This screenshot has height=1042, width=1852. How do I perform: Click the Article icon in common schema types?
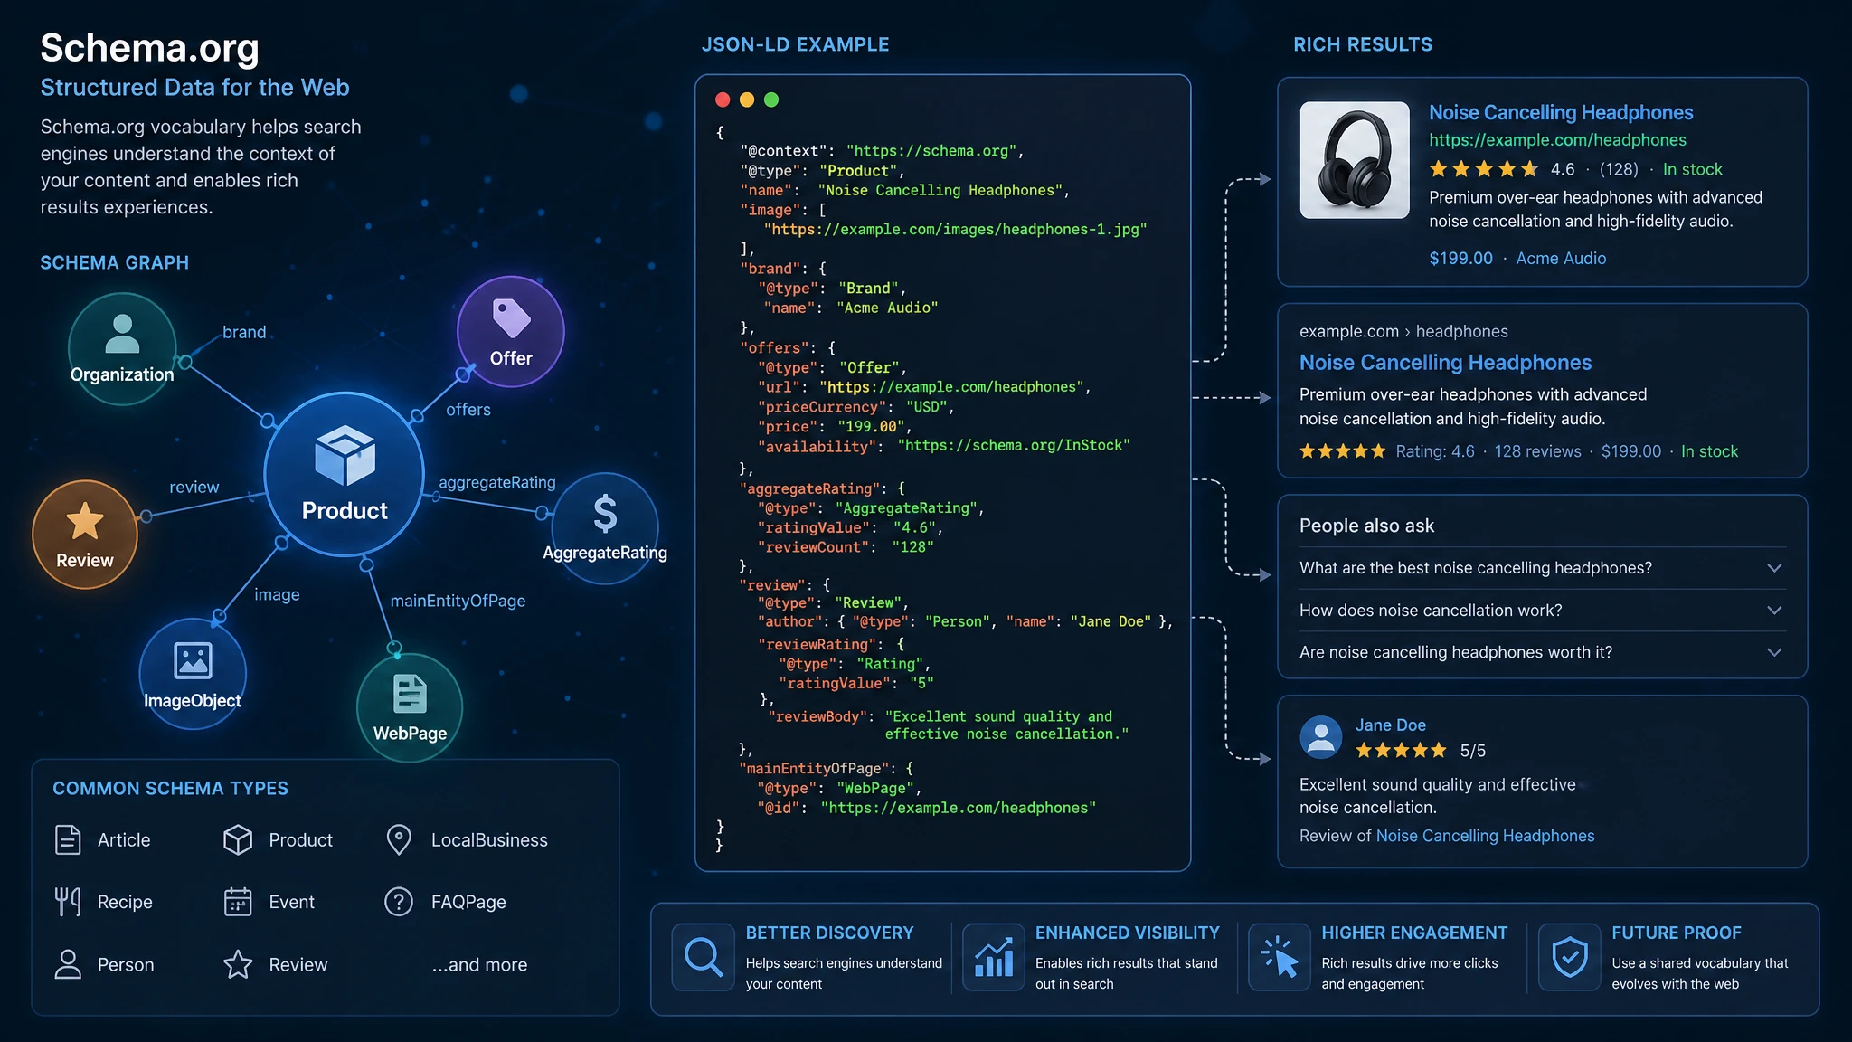(x=68, y=840)
